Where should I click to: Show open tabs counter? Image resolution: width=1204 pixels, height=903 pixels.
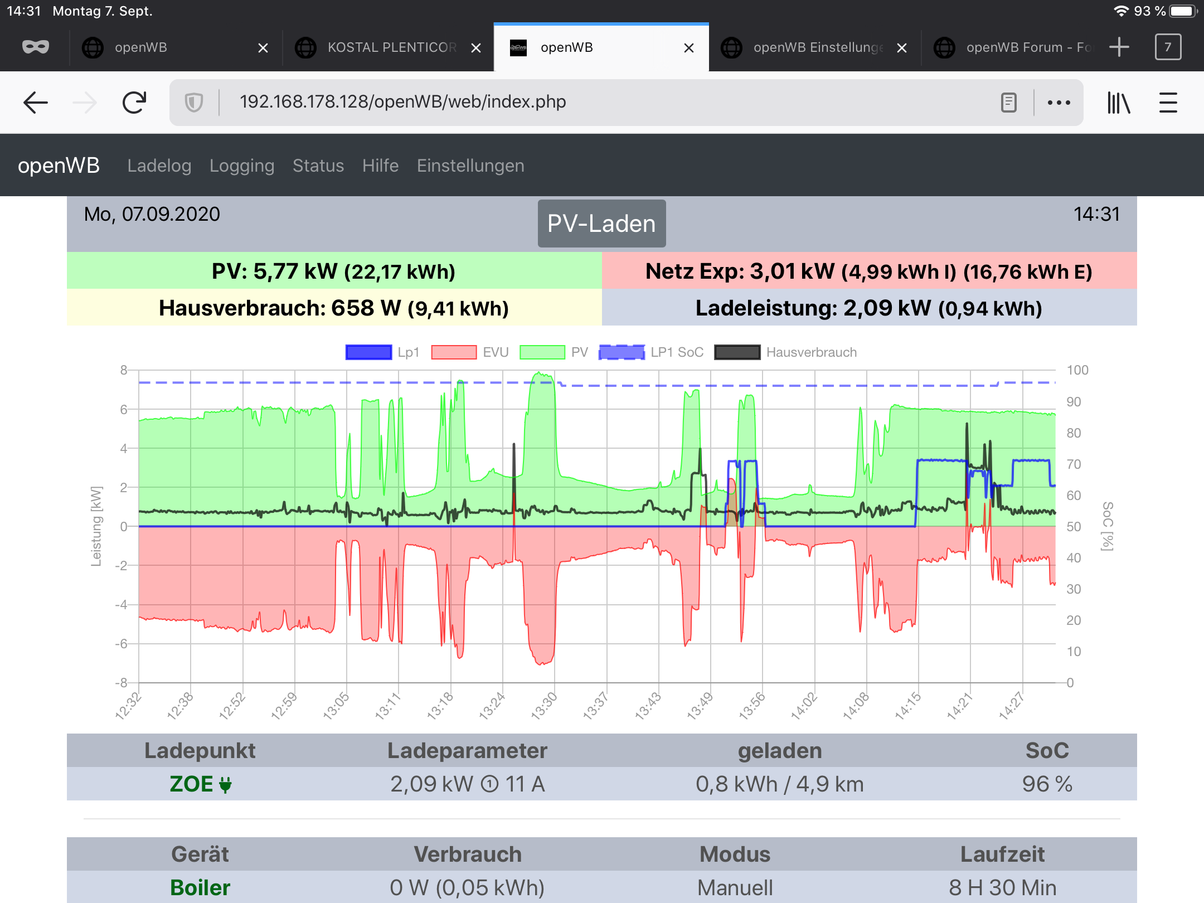tap(1168, 47)
